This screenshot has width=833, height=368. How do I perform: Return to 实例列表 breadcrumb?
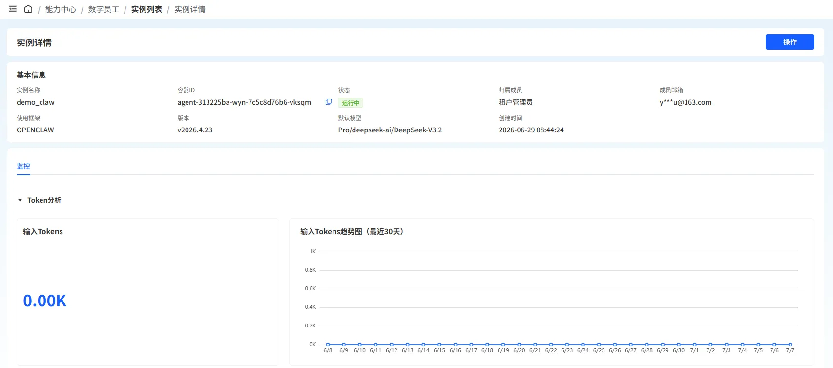click(x=146, y=9)
